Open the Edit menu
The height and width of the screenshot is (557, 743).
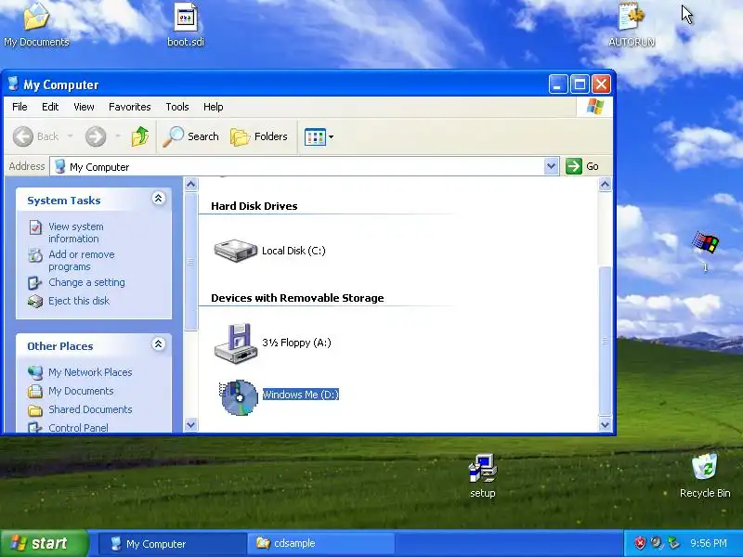[50, 107]
